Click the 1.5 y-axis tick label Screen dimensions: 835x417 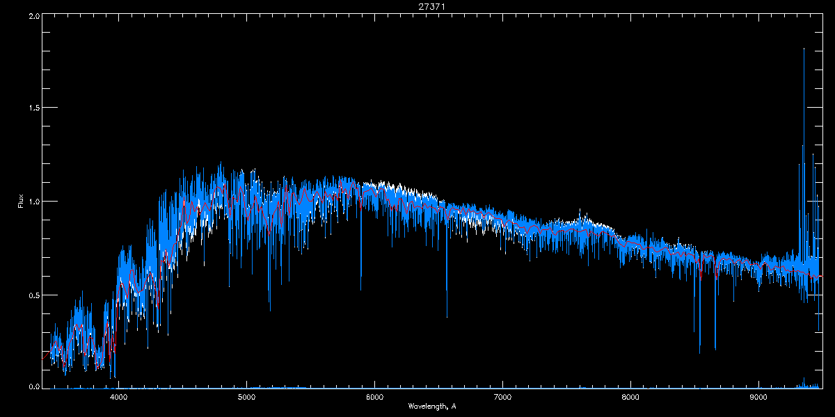point(33,108)
